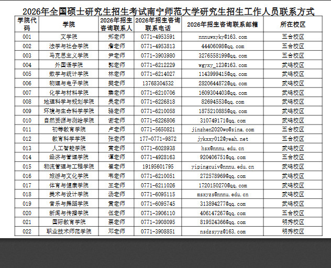Screen dimensions: 331x268
Task: Click the '旅游与文化学院' cell
Action: 69,176
